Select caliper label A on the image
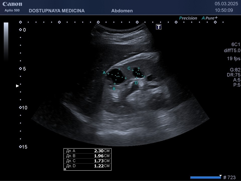 pyautogui.click(x=104, y=73)
